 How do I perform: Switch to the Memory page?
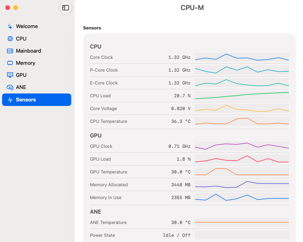[x=37, y=63]
